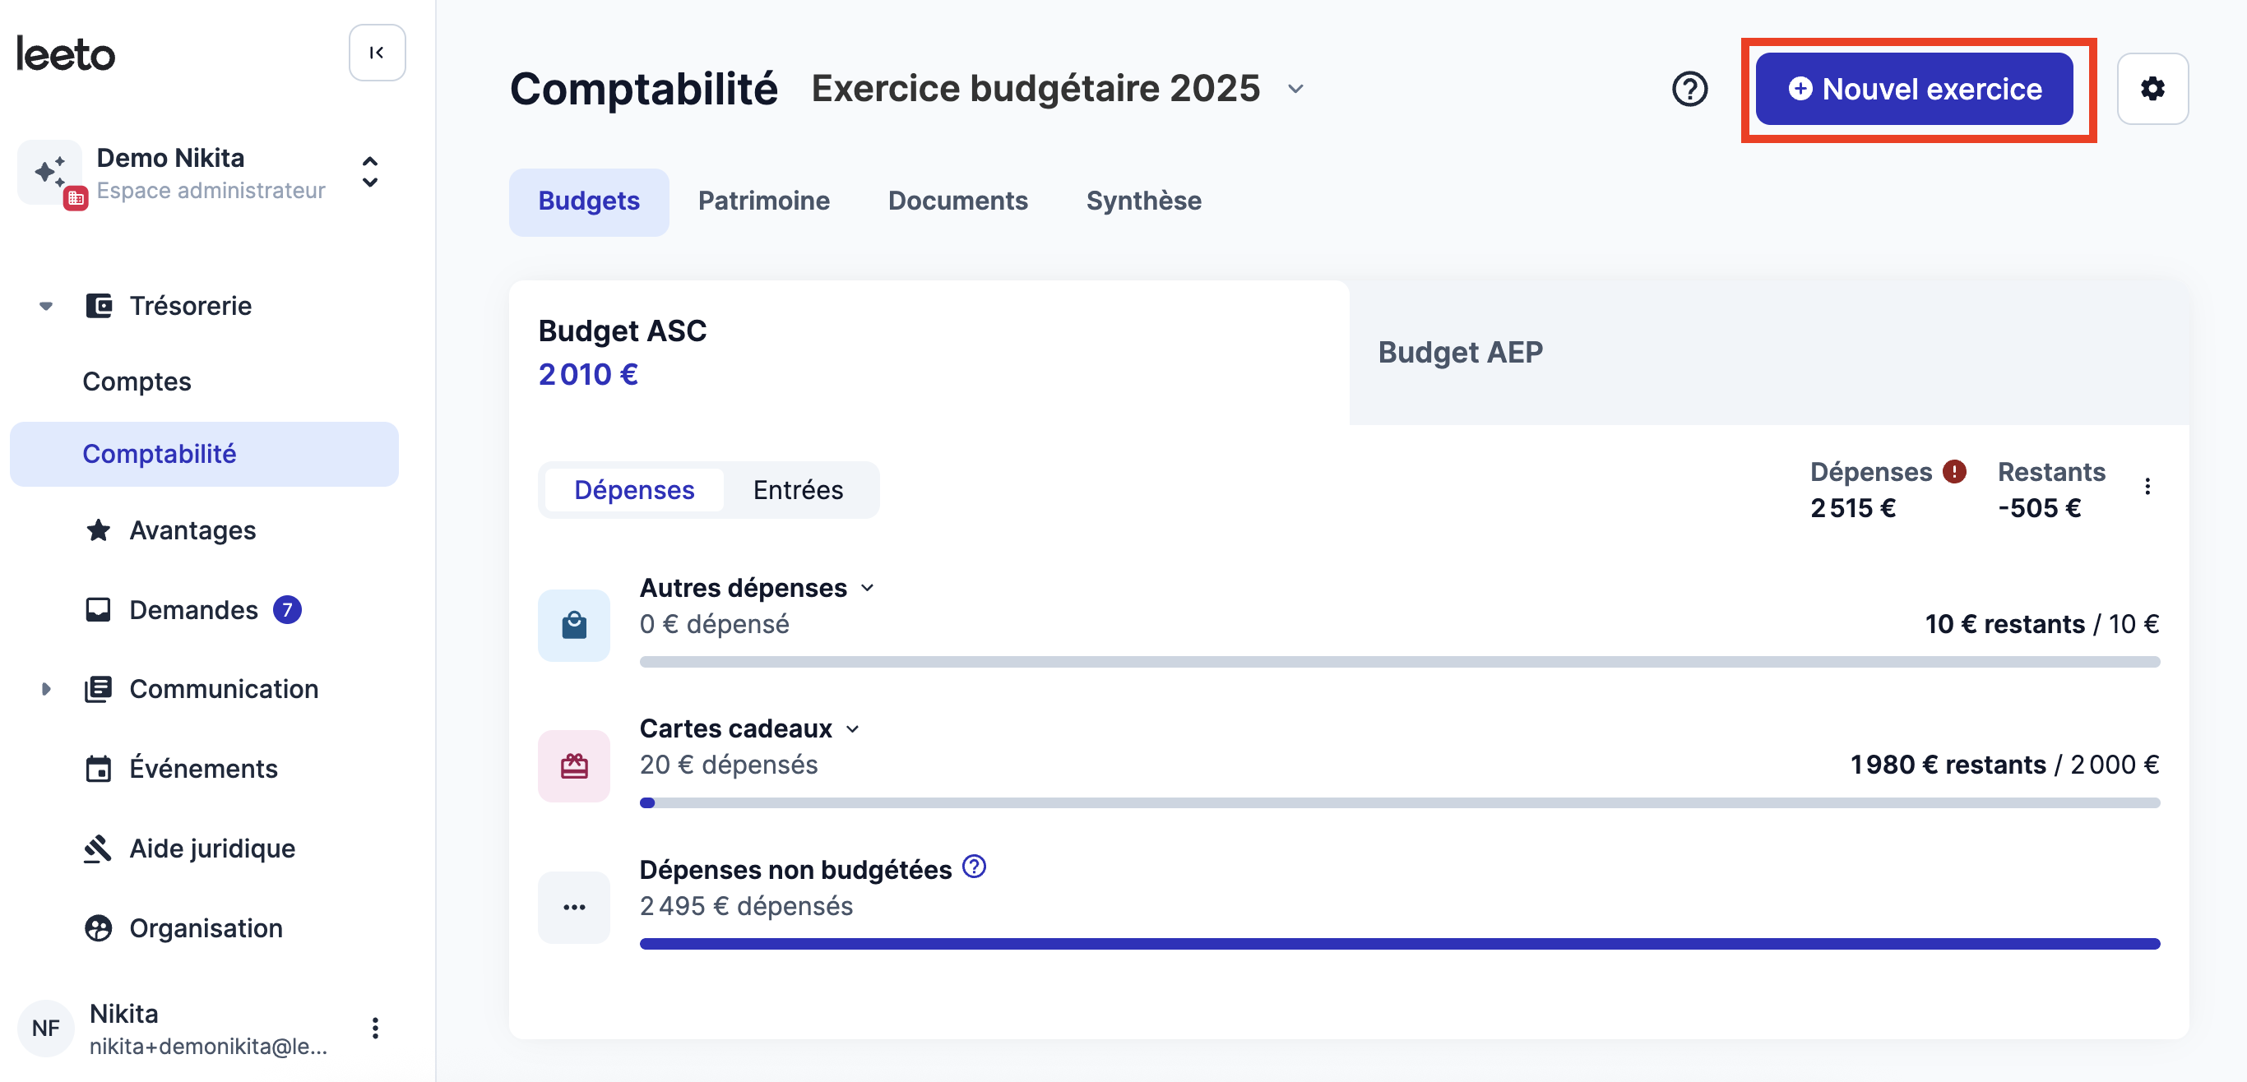Open user menu dots beside Nikita
Screen dimensions: 2247x1082
[x=375, y=1028]
